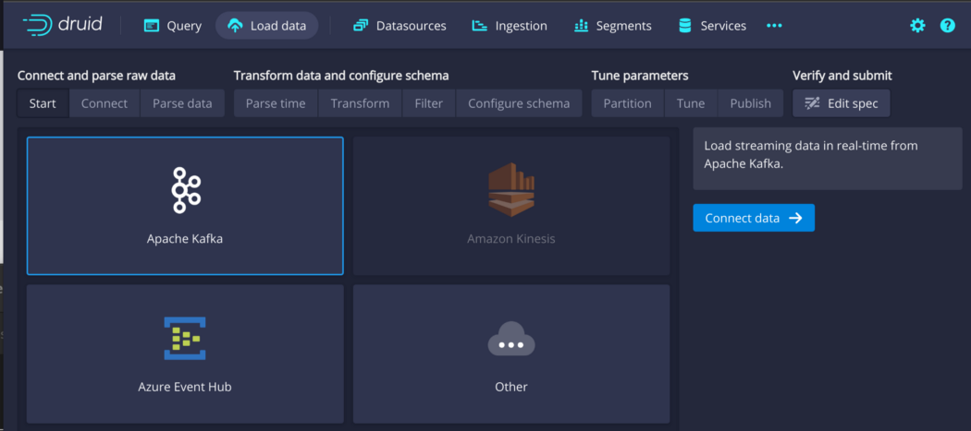Click the Amazon Kinesis logo icon

coord(510,190)
